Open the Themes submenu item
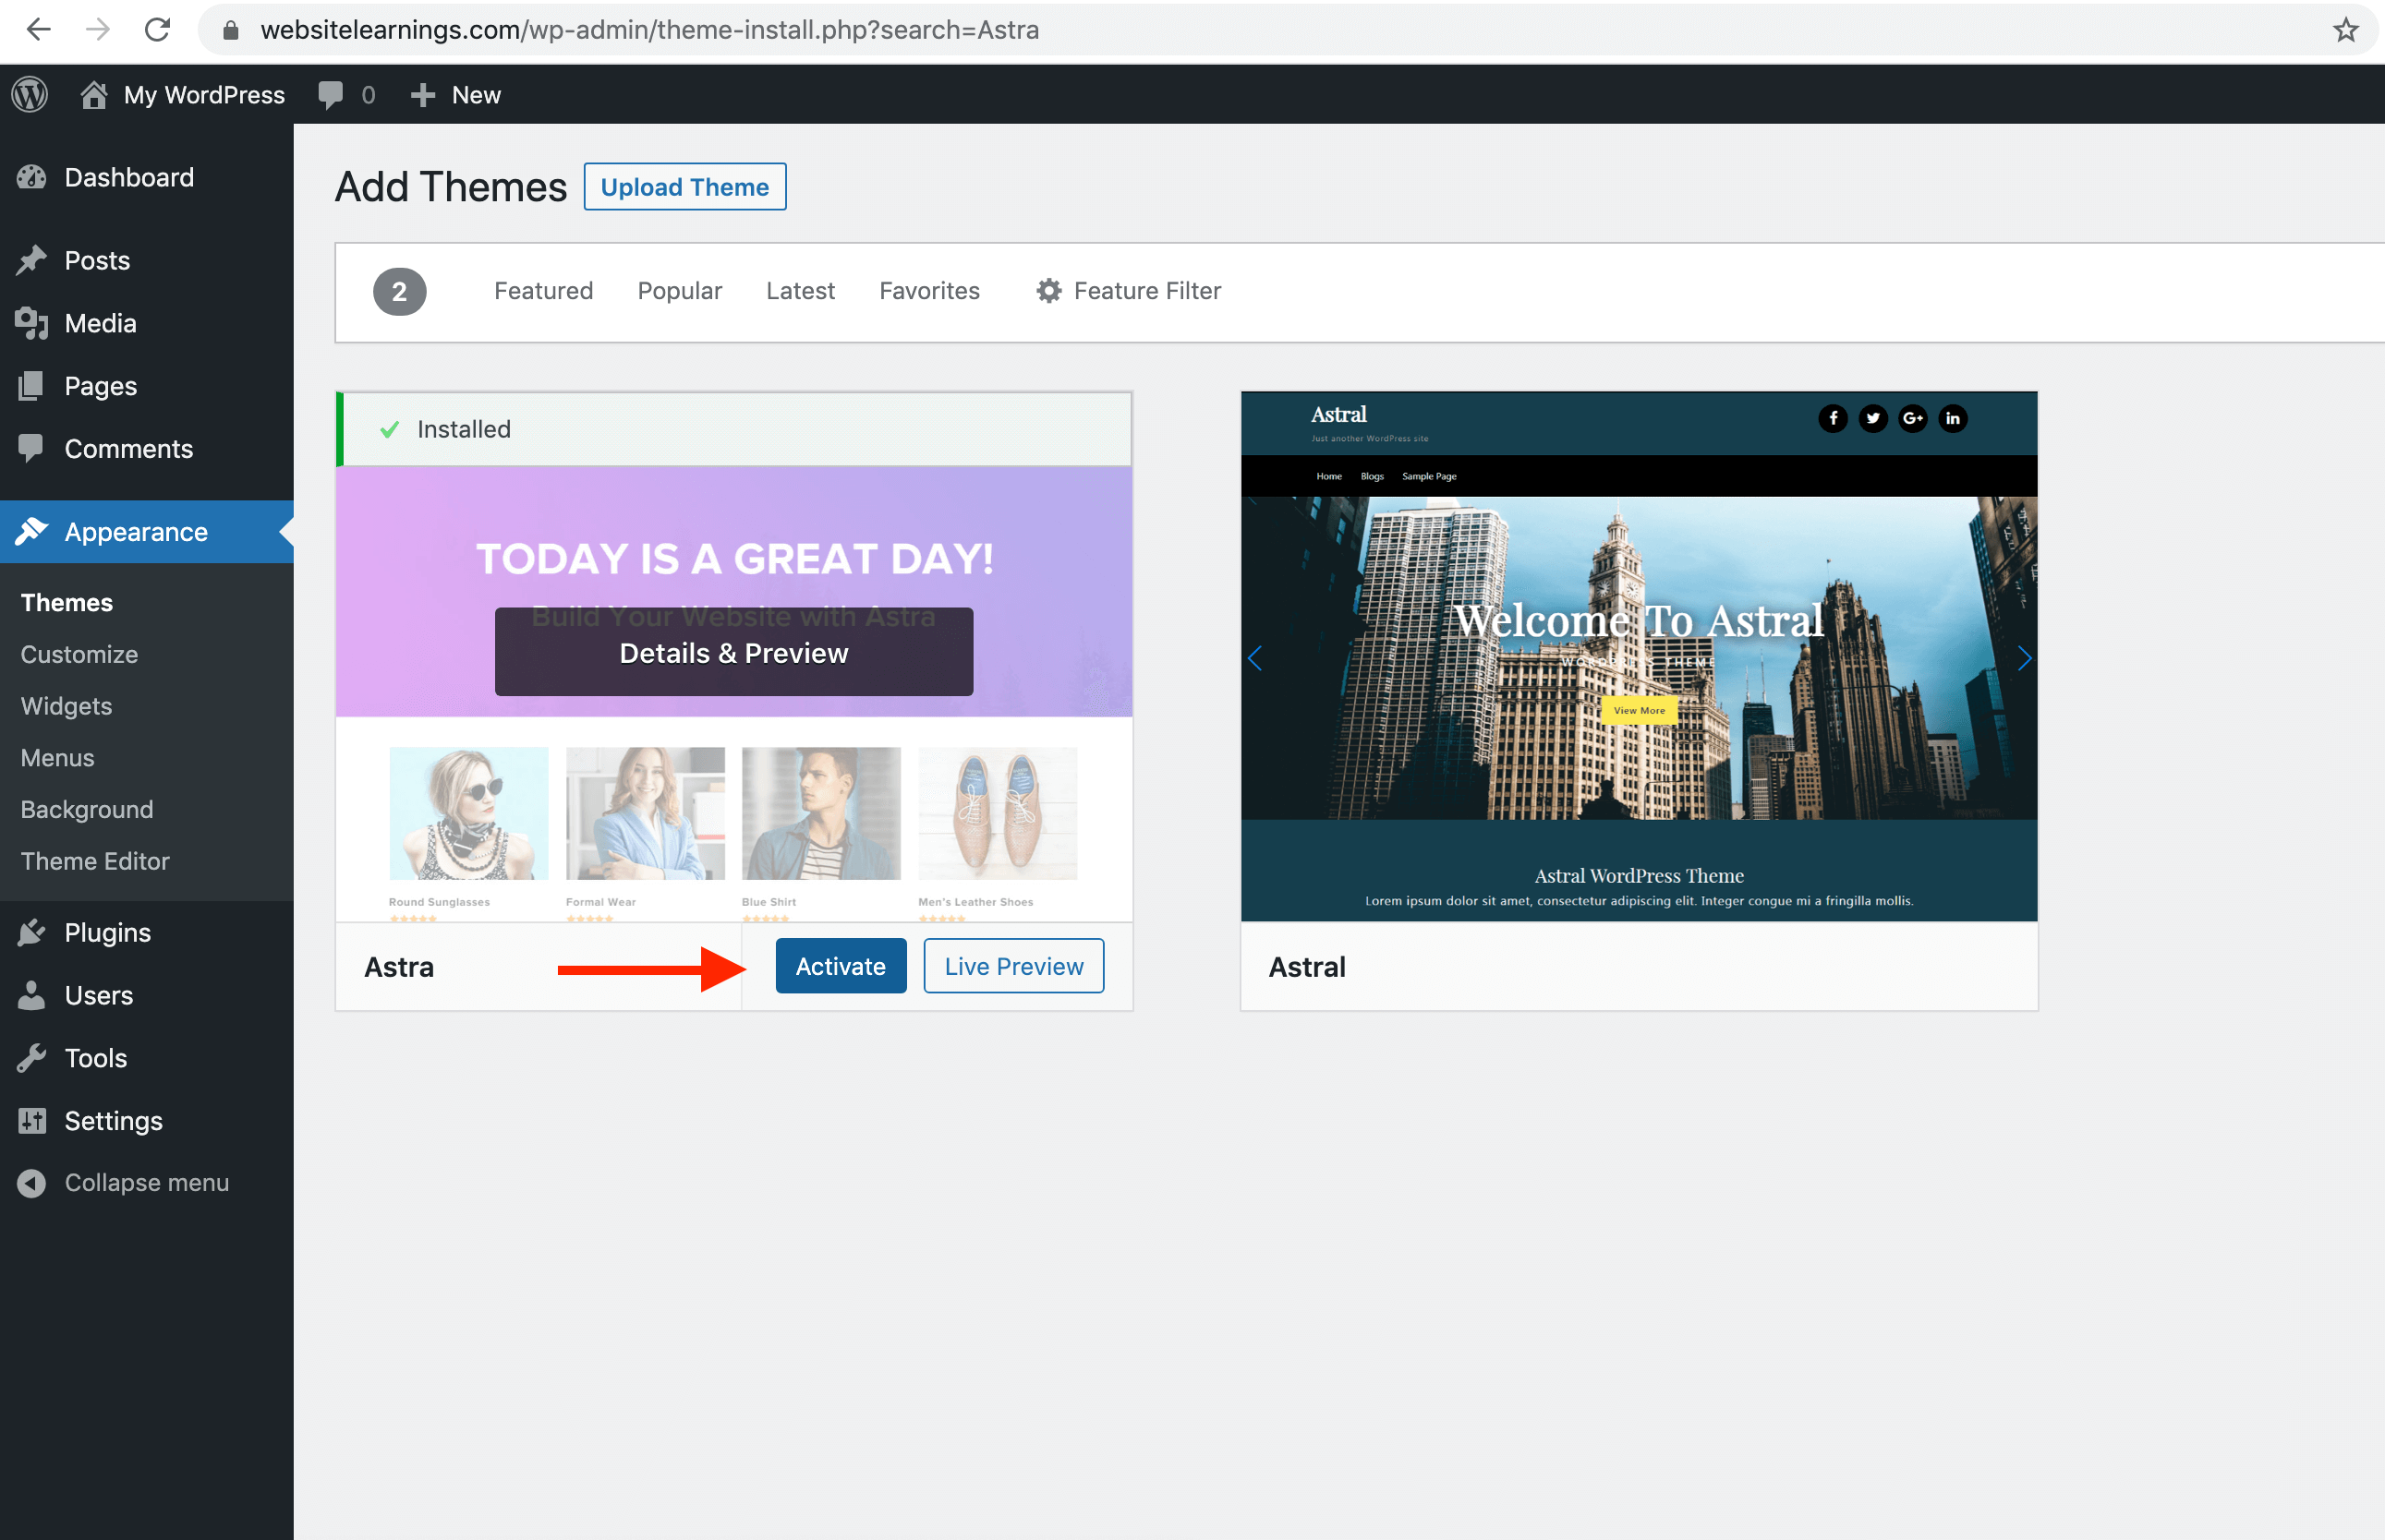The width and height of the screenshot is (2385, 1540). (67, 602)
